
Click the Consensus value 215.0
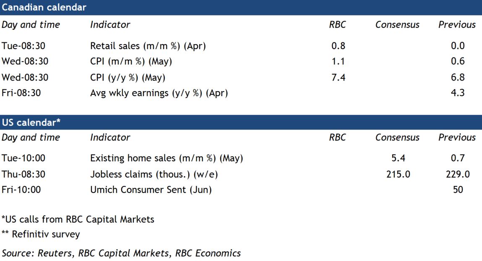pos(398,174)
